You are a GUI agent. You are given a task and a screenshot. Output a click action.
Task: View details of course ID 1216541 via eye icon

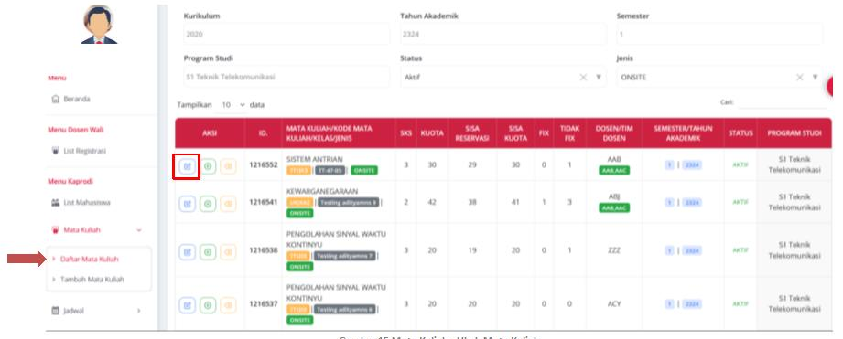pyautogui.click(x=228, y=203)
